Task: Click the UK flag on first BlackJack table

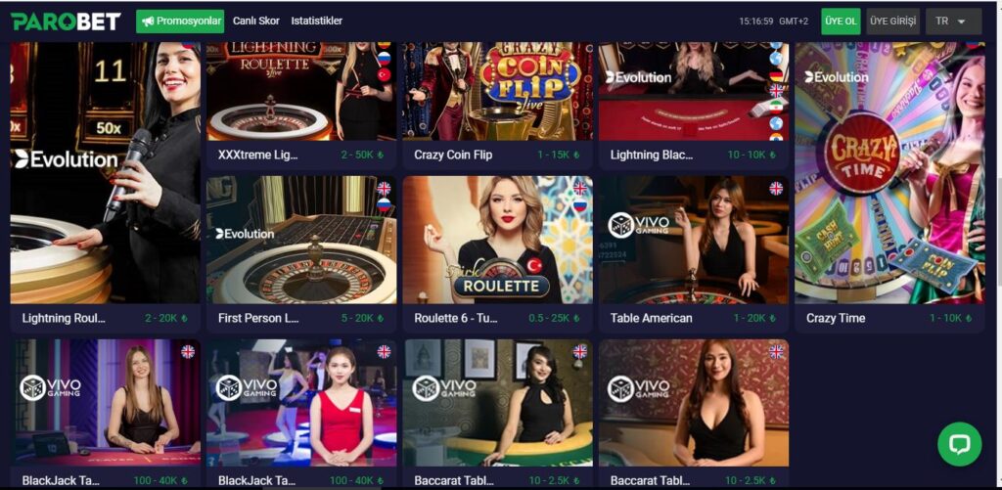Action: [x=188, y=351]
